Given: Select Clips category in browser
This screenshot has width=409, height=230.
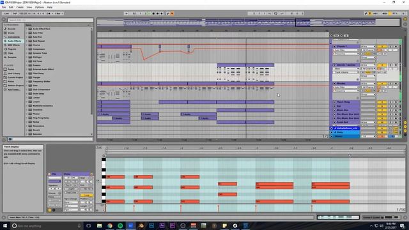Looking at the screenshot, I should pyautogui.click(x=10, y=53).
